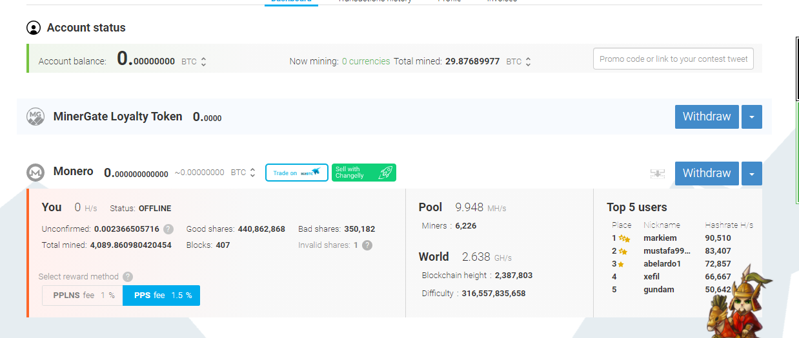Click the MinerGate Loyalty Token title

click(x=118, y=117)
